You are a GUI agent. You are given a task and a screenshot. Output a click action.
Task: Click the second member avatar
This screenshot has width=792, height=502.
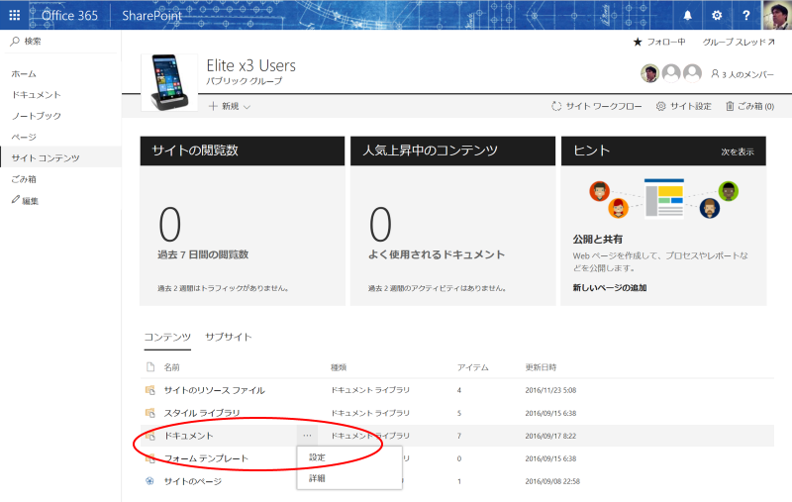[x=671, y=73]
